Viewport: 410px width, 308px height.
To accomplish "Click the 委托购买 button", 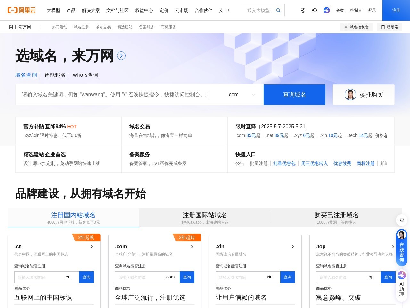I will pos(364,95).
